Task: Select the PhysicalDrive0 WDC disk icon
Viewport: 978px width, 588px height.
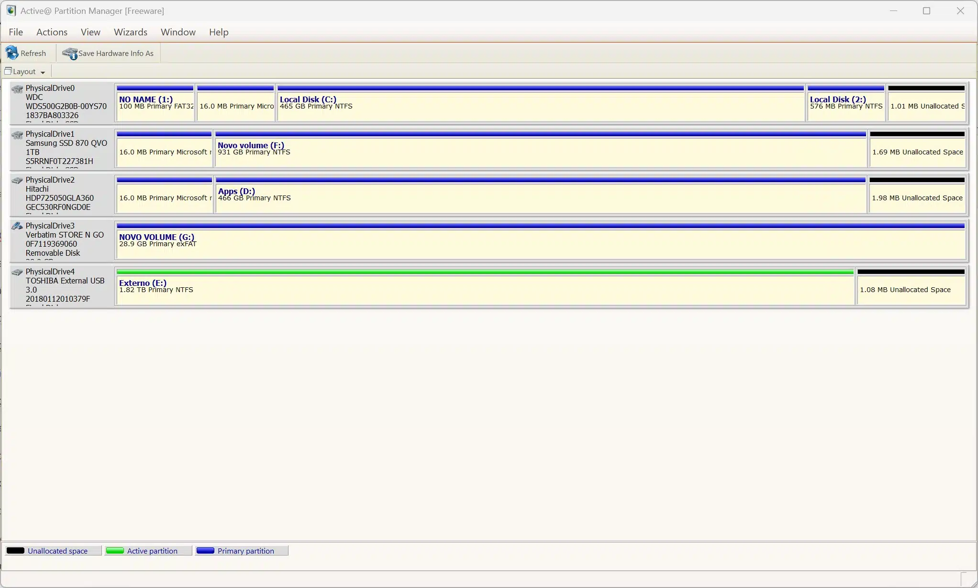Action: (17, 89)
